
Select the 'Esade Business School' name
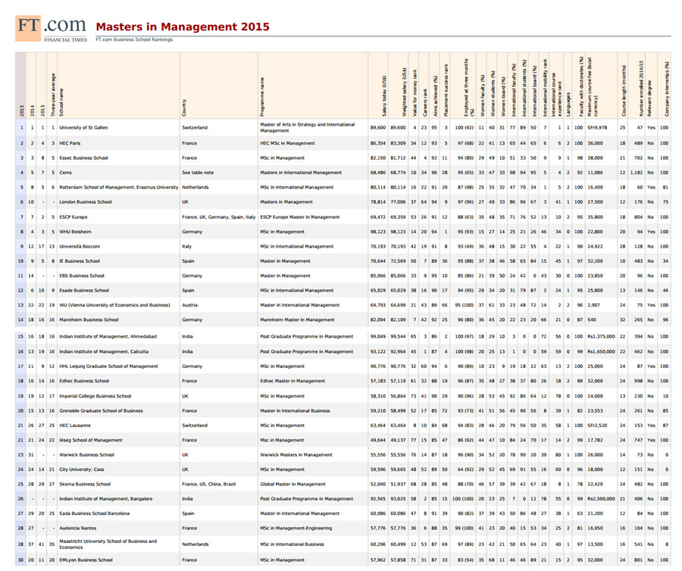coord(84,291)
